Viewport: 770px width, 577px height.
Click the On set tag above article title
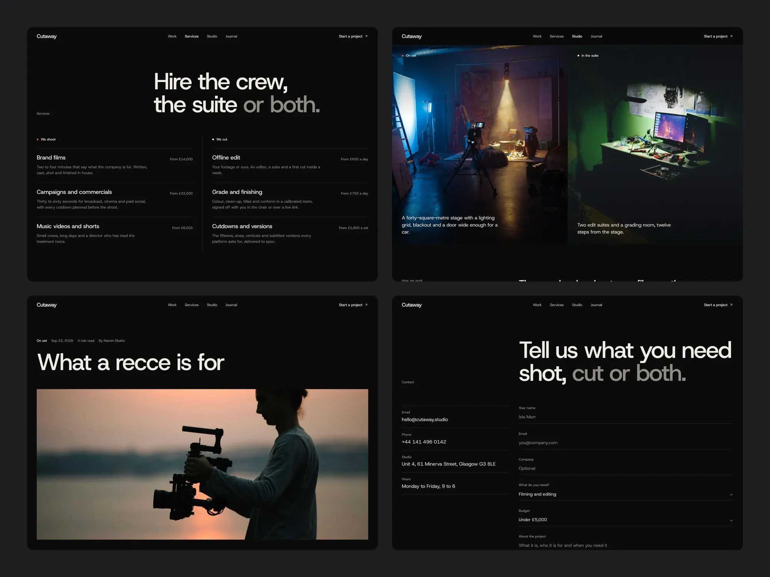tap(42, 340)
